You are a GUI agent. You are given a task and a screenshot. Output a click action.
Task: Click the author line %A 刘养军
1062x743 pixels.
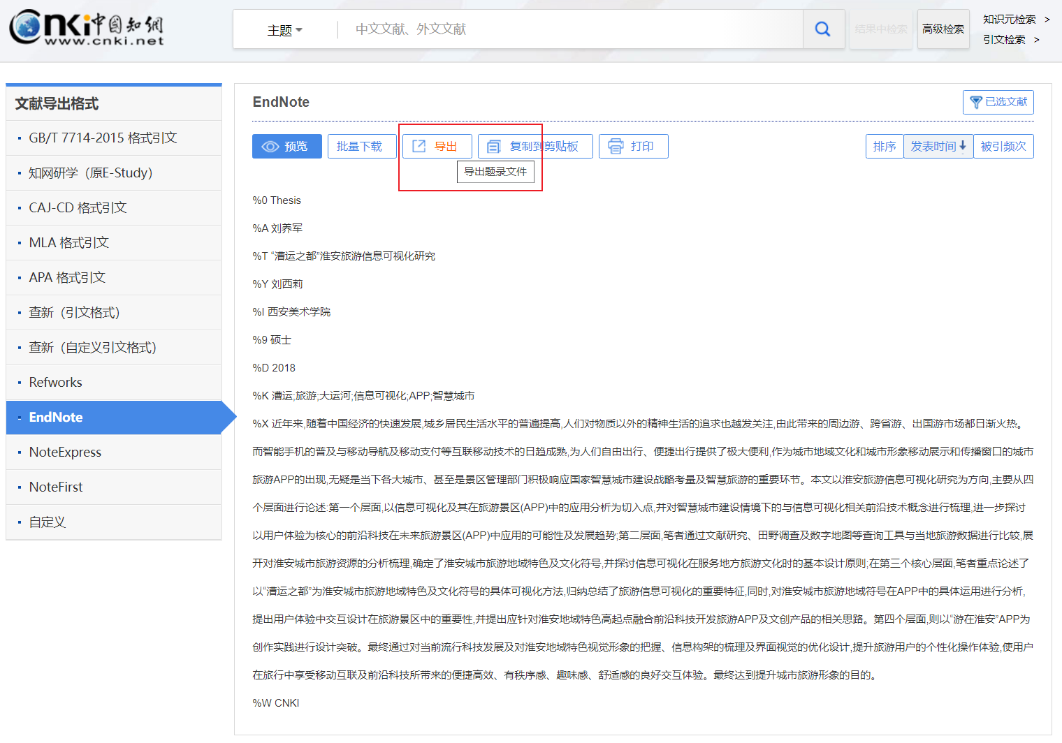tap(277, 228)
